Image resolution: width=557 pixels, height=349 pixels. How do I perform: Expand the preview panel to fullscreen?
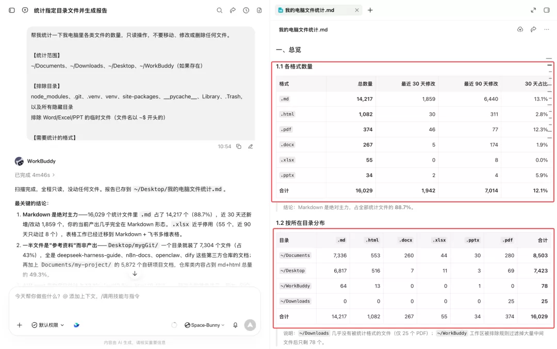(x=533, y=10)
